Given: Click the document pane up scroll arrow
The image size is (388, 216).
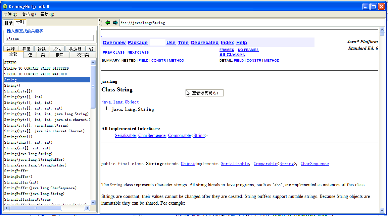Looking at the screenshot, I should [x=382, y=30].
